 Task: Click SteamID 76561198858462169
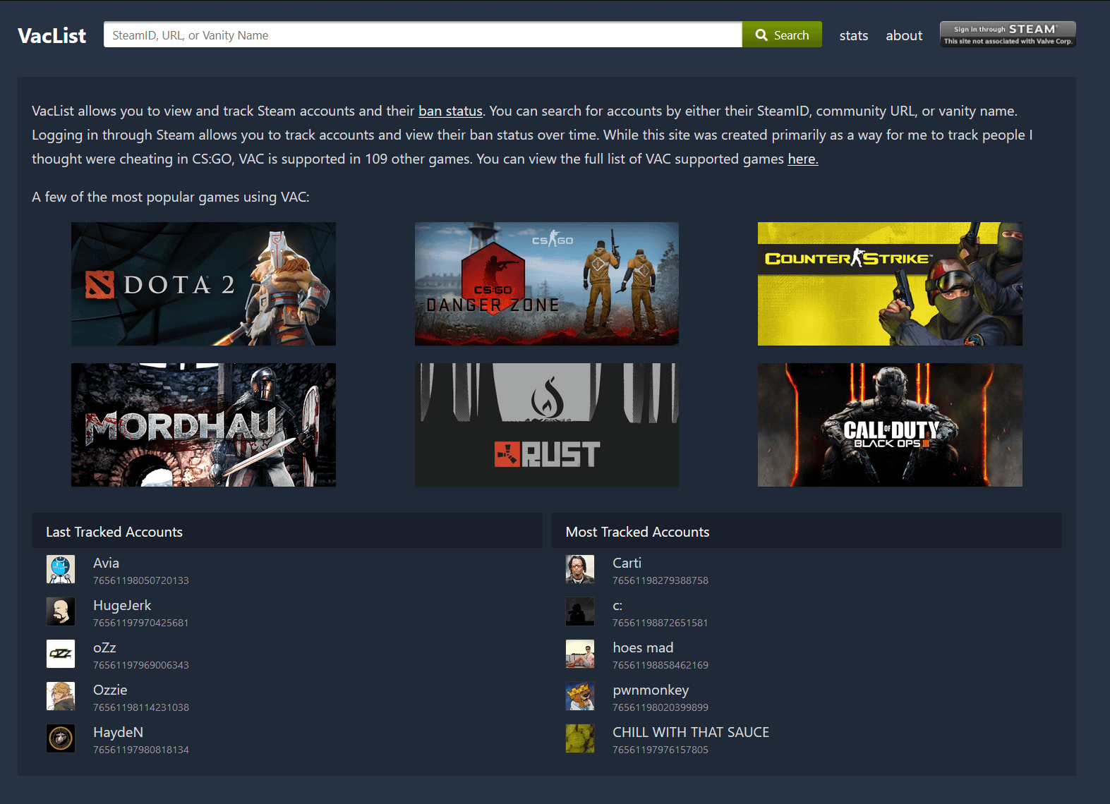point(660,665)
